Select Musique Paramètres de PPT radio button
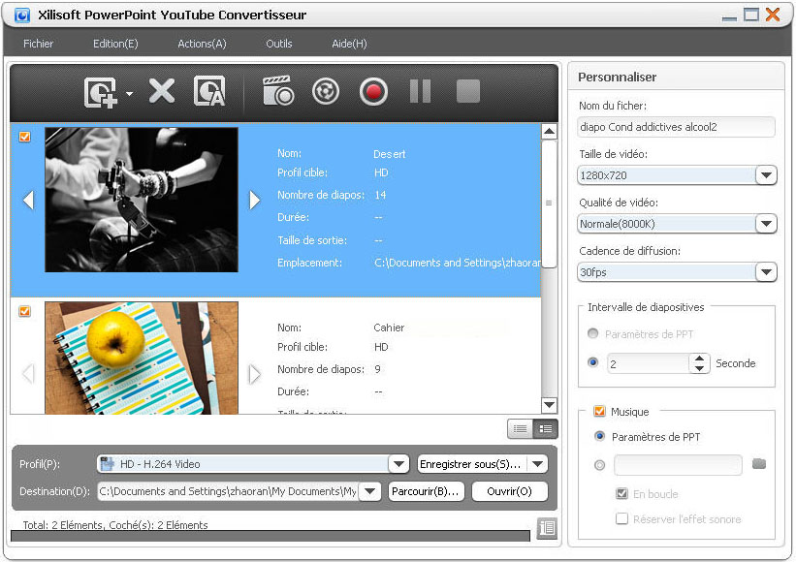The width and height of the screenshot is (796, 562). (x=599, y=436)
